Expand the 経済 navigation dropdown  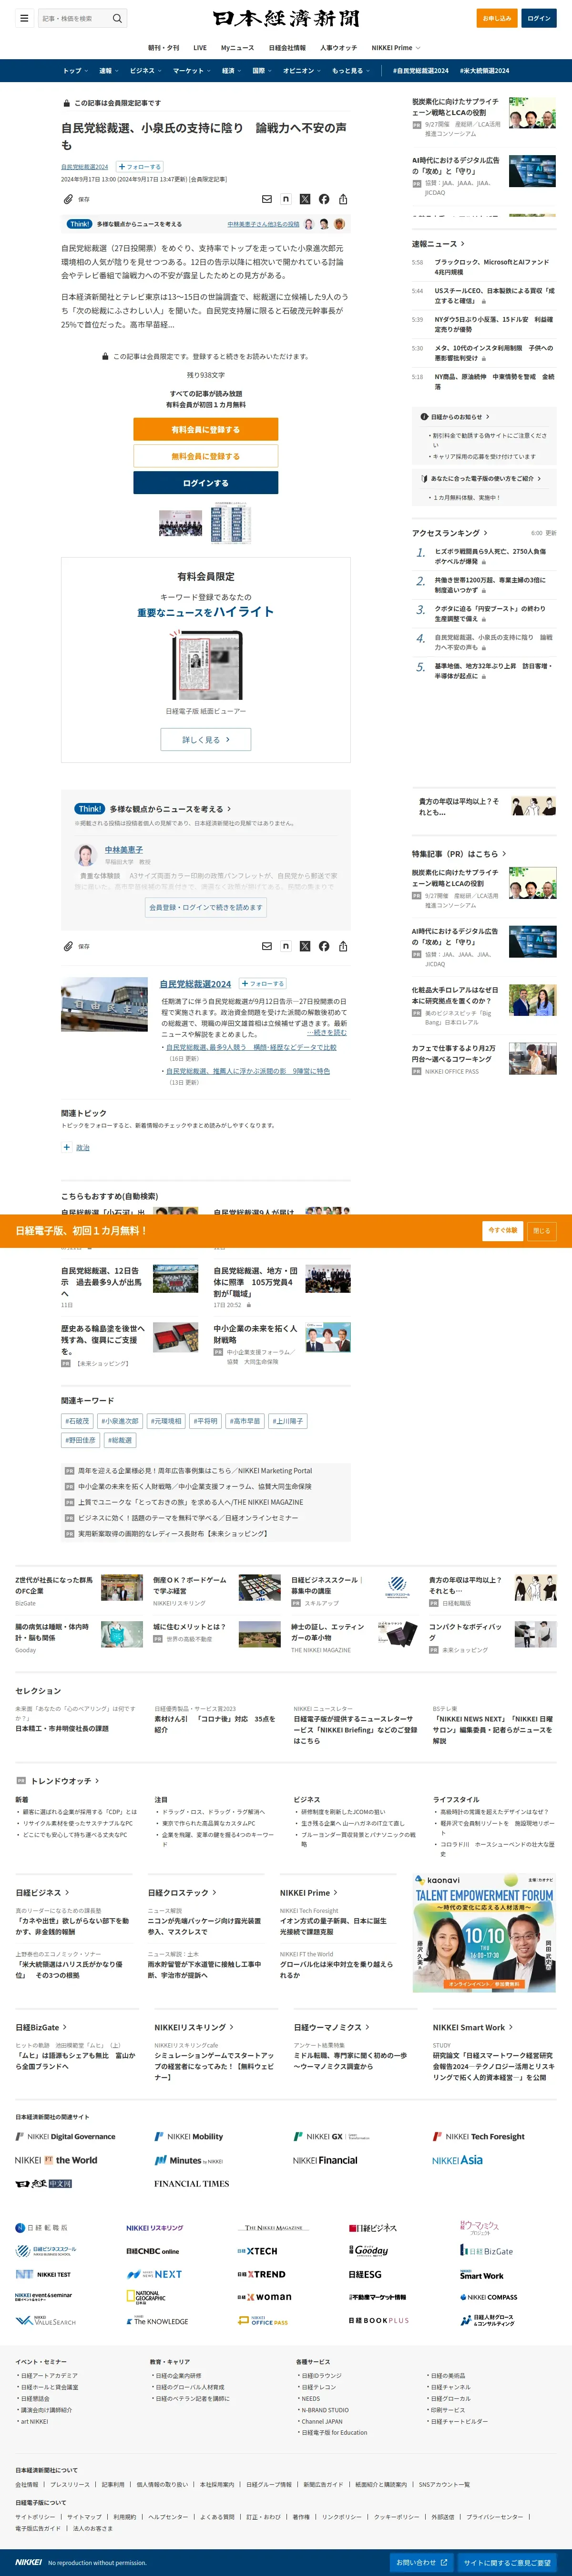(232, 71)
